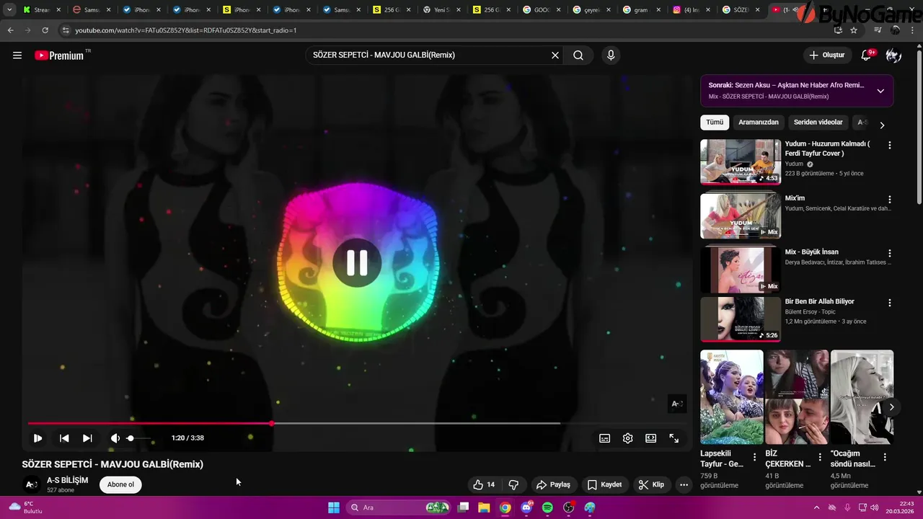Switch to the Instagram browser tab
923x519 pixels.
point(692,10)
